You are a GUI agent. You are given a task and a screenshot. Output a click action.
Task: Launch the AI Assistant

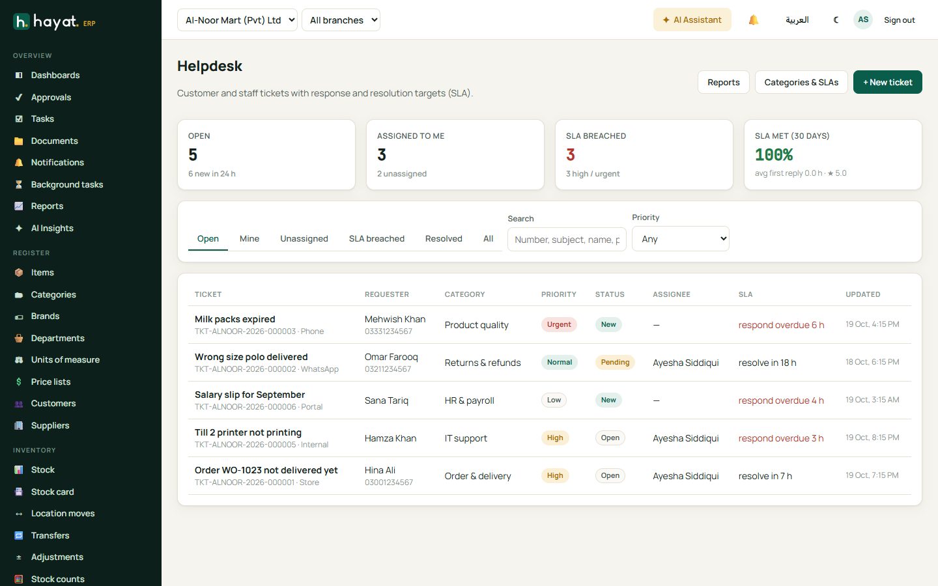tap(692, 20)
